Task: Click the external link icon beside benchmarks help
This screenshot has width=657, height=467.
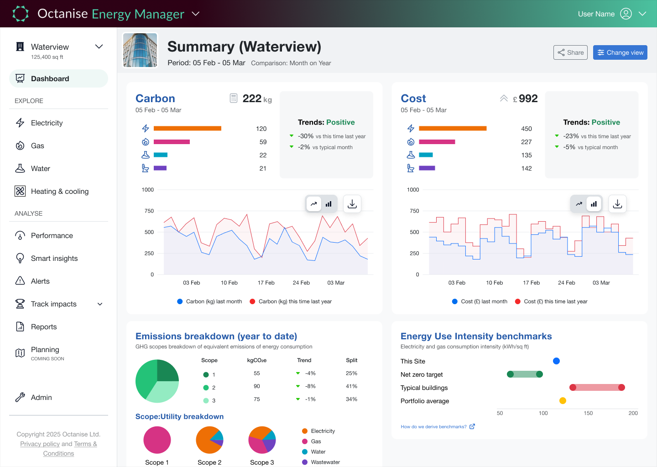Action: [472, 426]
